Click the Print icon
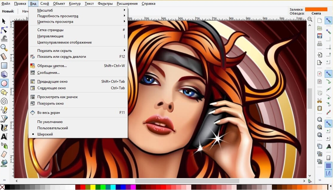333x190 pixels. tap(320, 44)
